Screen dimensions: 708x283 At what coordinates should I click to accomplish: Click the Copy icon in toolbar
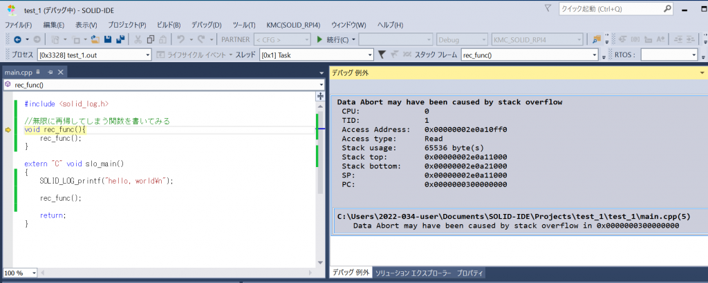click(152, 39)
